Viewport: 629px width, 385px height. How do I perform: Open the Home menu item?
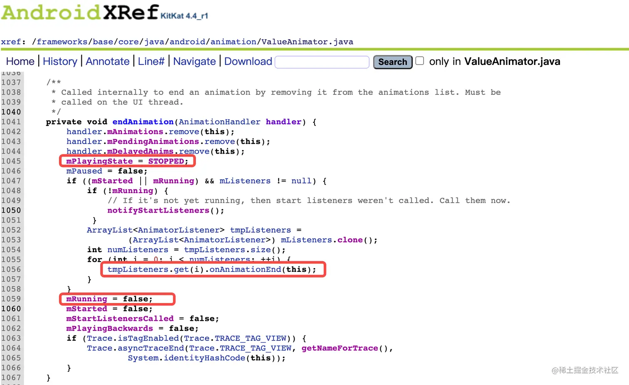[x=20, y=62]
